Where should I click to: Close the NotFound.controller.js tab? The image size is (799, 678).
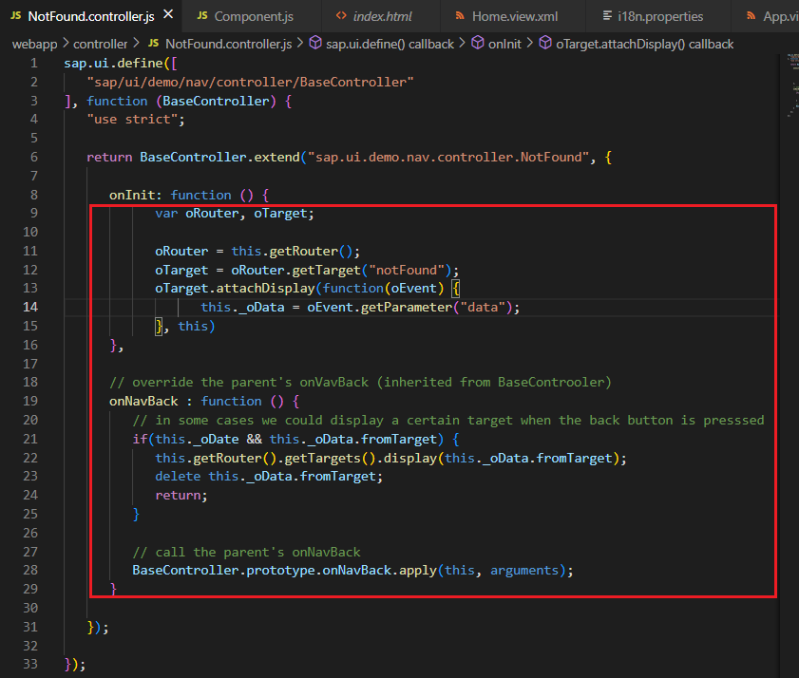168,15
